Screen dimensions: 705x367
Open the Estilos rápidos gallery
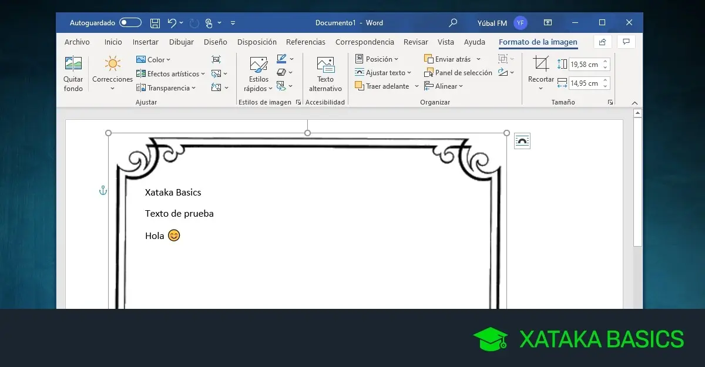(x=258, y=74)
